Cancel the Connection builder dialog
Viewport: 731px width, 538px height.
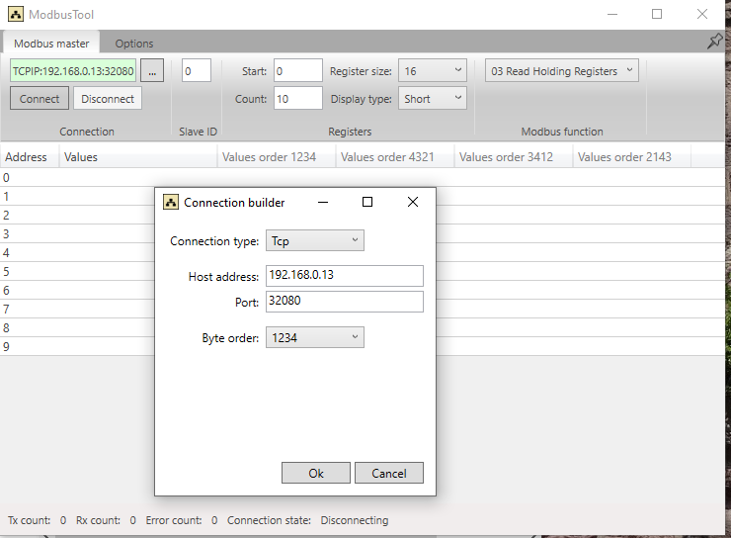pos(389,473)
